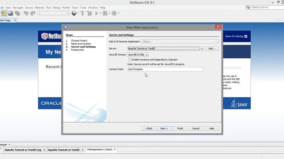
Task: Click the Debug Project toolbar icon
Action: pos(105,13)
